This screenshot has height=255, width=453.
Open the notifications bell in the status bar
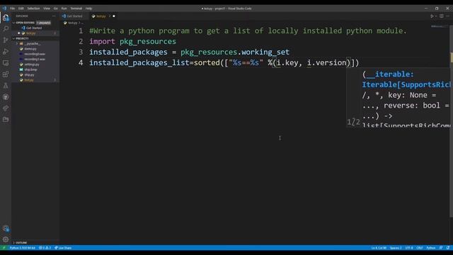coord(448,248)
